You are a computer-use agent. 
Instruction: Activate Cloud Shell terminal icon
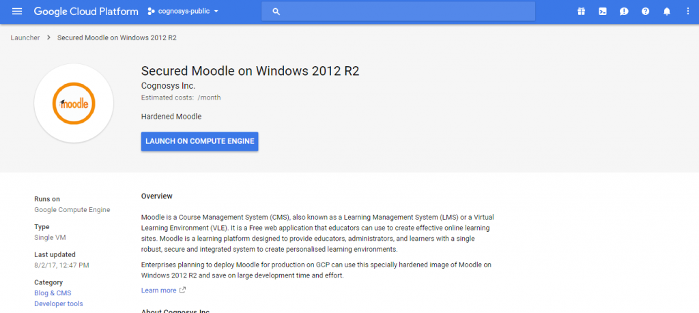pos(603,12)
